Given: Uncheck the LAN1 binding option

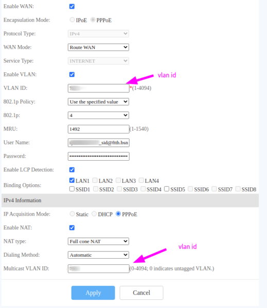Looking at the screenshot, I should pyautogui.click(x=72, y=180).
